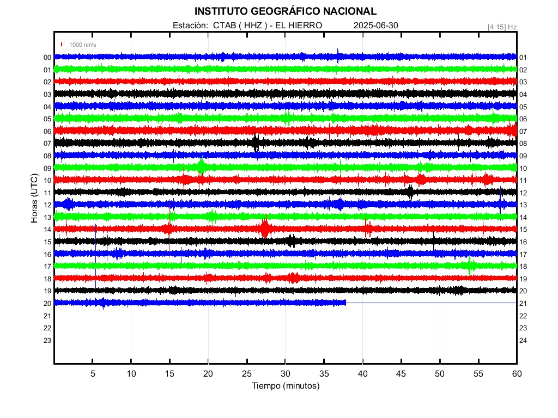558x418 pixels.
Task: Click the title INSTITUTO GEOGRÁFICO NACIONAL
Action: click(285, 11)
